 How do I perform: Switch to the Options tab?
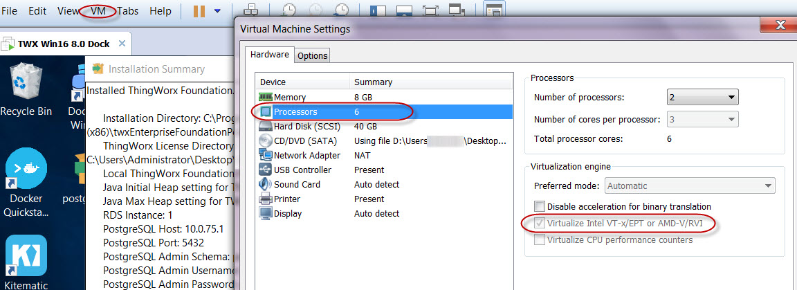(x=313, y=55)
